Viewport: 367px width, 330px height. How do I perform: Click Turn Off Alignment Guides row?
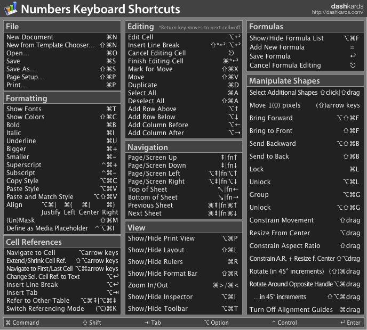coord(306,310)
